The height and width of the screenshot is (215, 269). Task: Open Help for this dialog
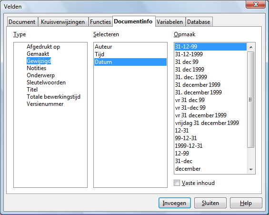coord(246,203)
